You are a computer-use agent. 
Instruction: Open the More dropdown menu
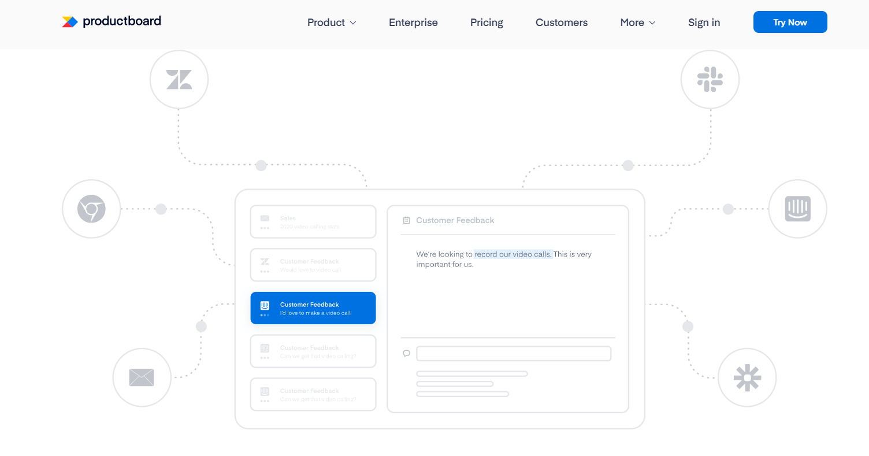637,23
